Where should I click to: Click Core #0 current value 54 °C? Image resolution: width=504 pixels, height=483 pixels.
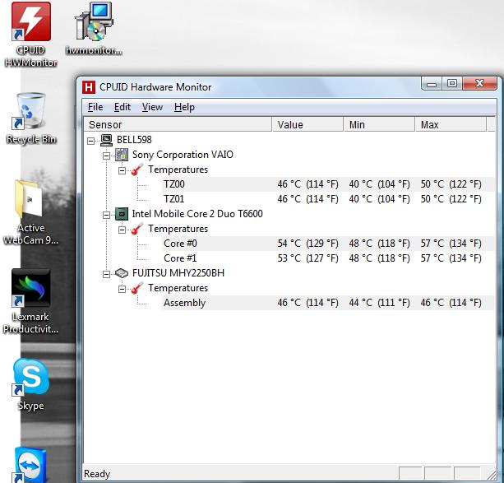(308, 244)
